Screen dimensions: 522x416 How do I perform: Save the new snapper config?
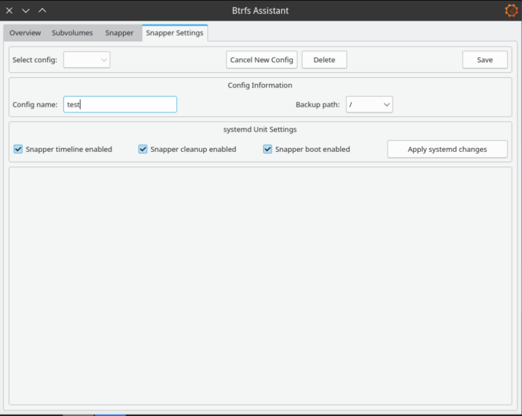click(485, 60)
